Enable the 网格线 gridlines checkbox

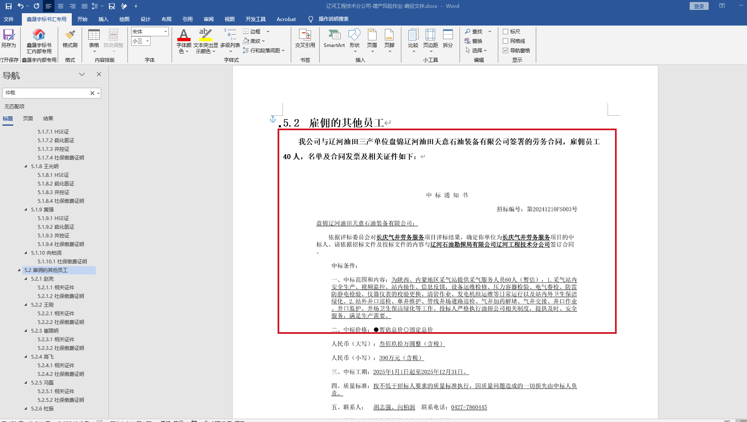(x=505, y=41)
